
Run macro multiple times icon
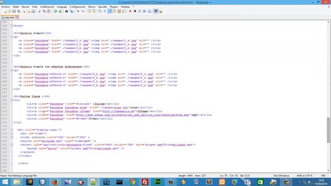tap(144, 11)
